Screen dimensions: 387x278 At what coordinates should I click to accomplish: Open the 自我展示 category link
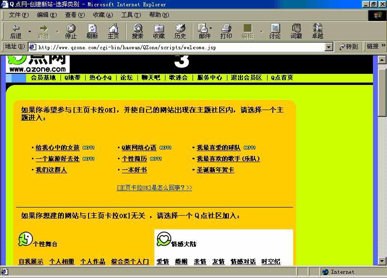pyautogui.click(x=31, y=262)
